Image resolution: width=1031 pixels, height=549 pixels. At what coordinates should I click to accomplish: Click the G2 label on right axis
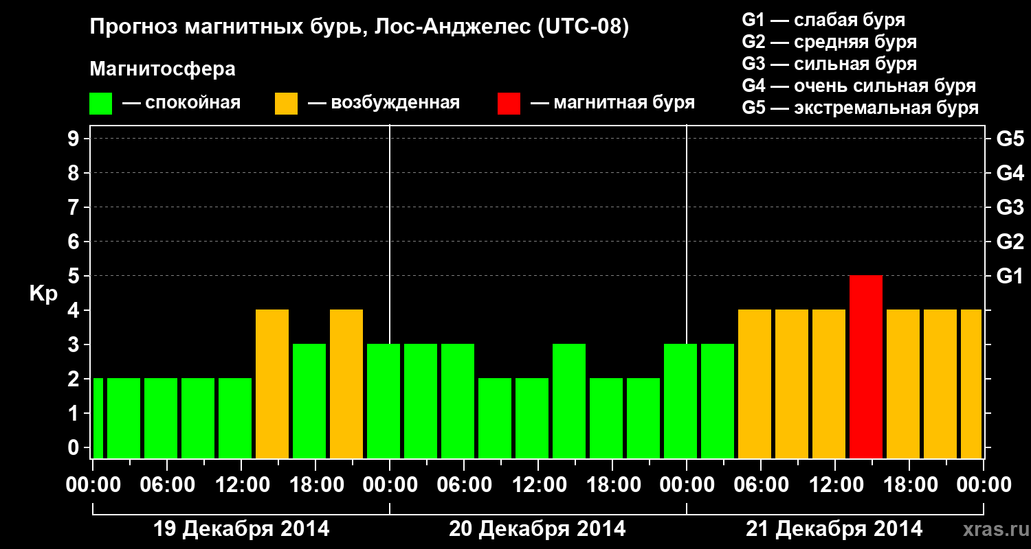tap(1010, 242)
